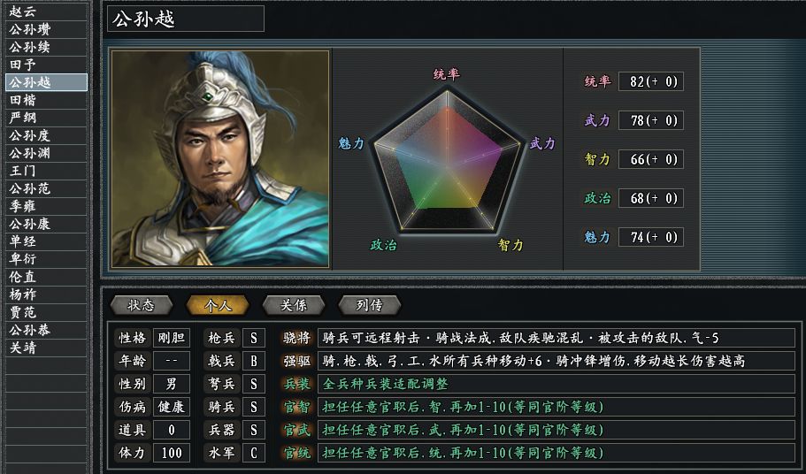
Task: Select the 兵装 skill entry
Action: point(296,384)
